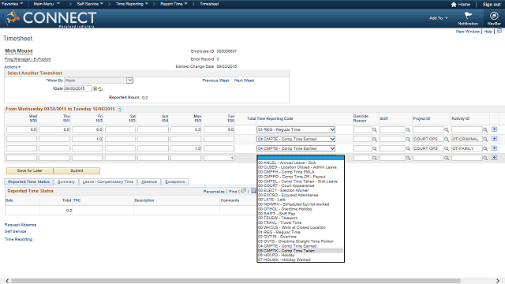Viewport: 505px width, 284px height.
Task: Select 00 ANLSL - Annual Leave - Sick option
Action: [x=300, y=163]
